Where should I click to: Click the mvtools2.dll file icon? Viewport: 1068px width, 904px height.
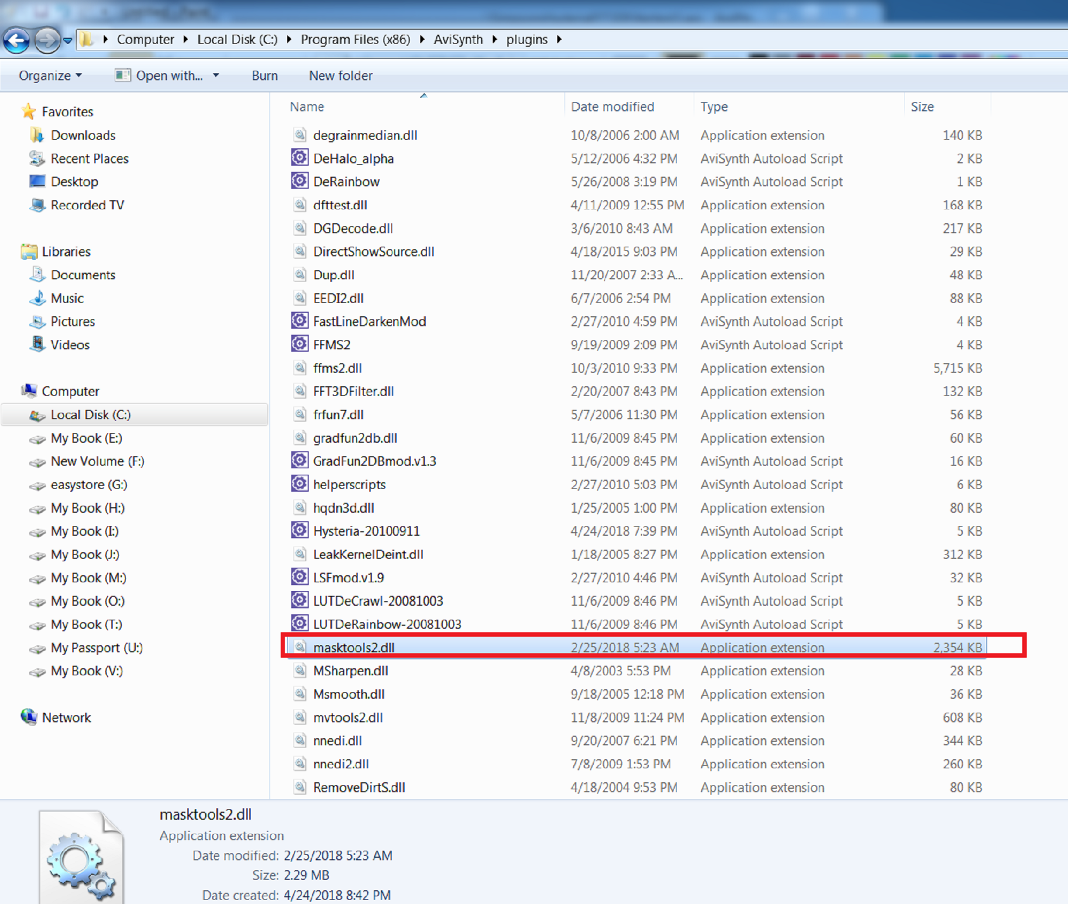click(300, 717)
